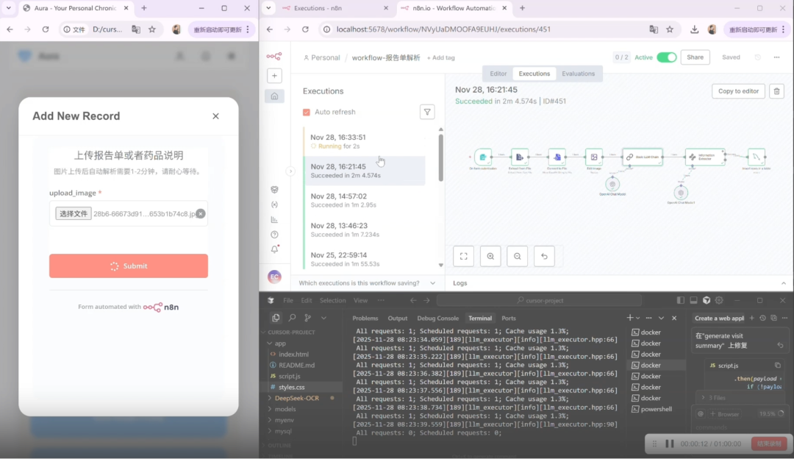Open the Basic LLM Chain node
Image resolution: width=794 pixels, height=459 pixels.
(642, 157)
